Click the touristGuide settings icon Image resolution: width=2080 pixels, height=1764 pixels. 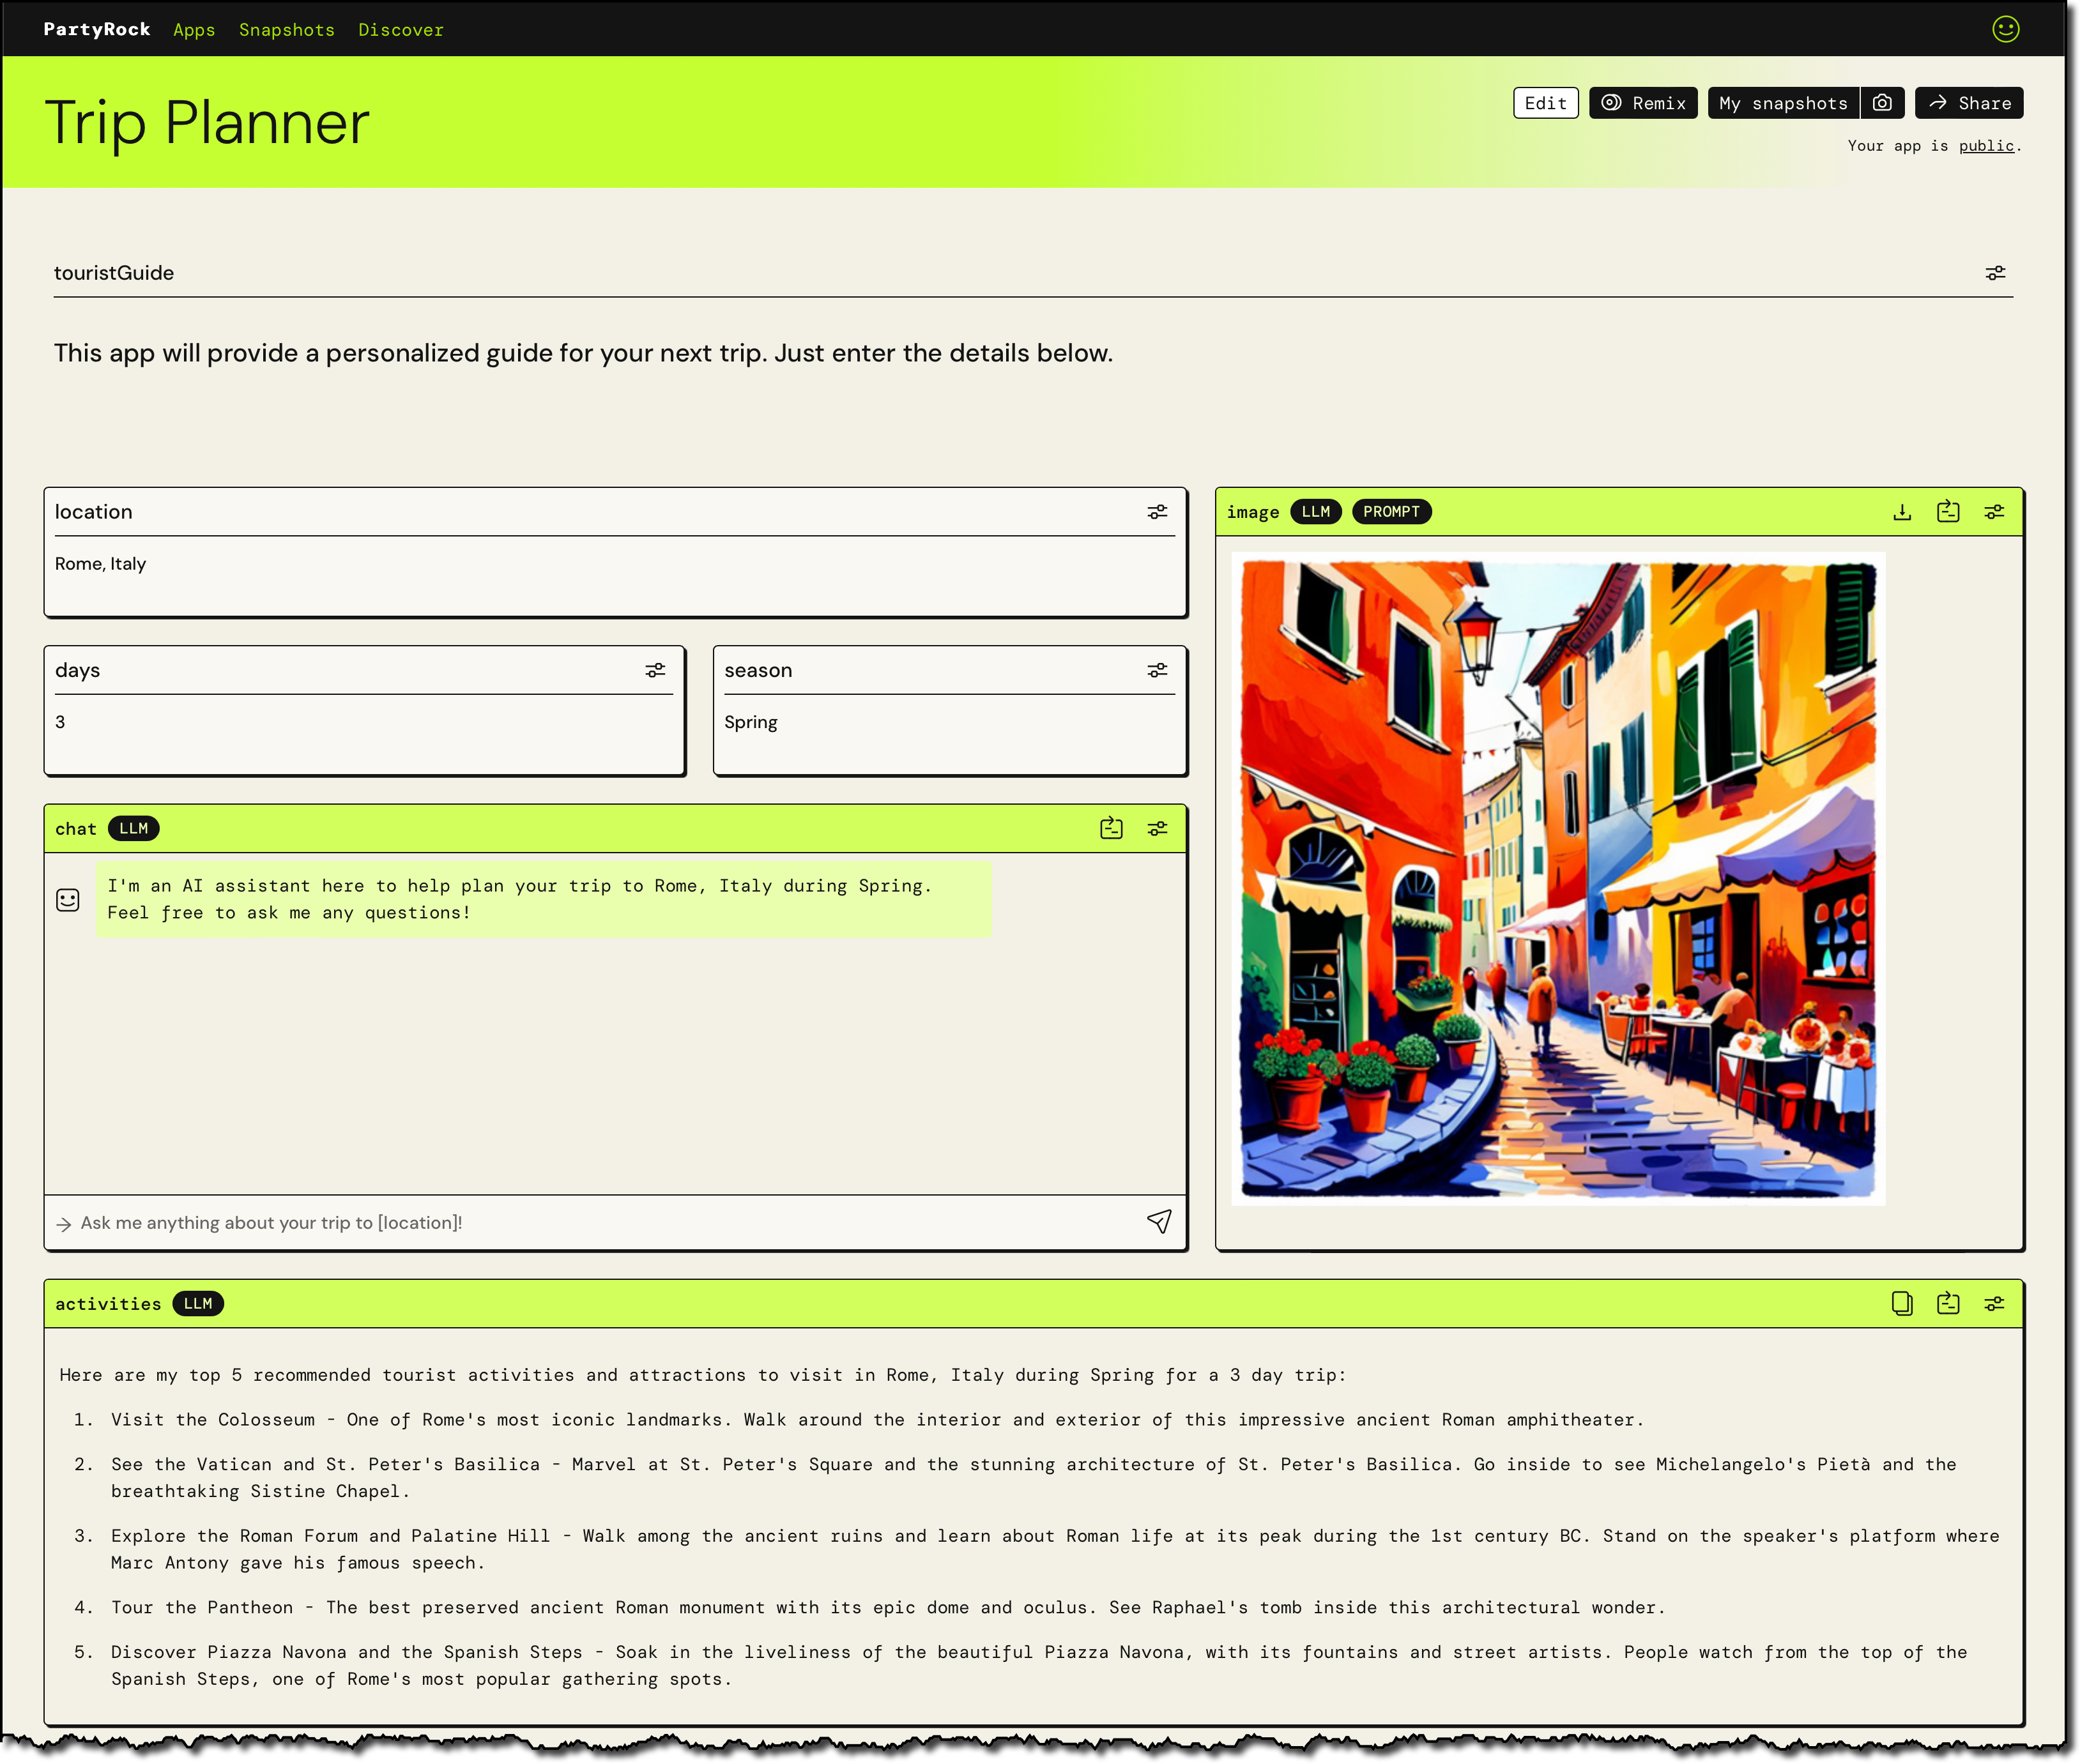click(1996, 271)
